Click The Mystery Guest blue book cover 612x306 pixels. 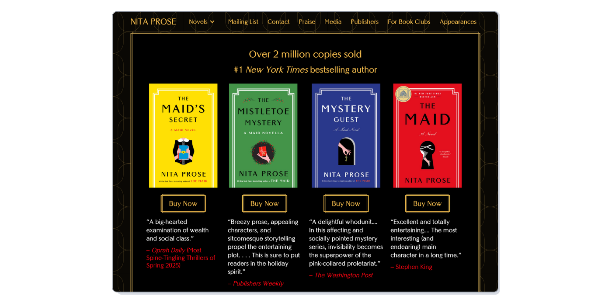coord(346,136)
